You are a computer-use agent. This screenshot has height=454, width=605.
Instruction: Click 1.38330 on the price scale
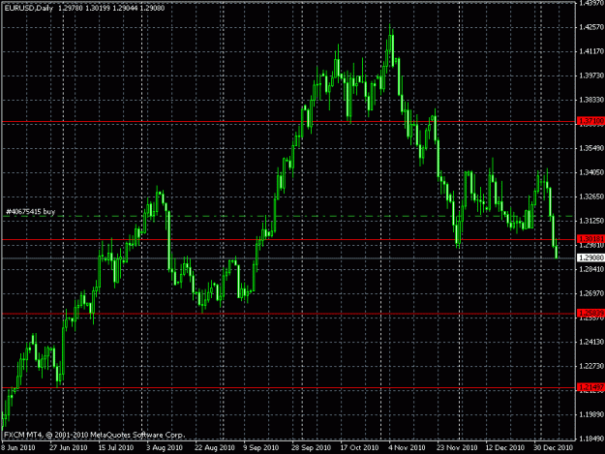[591, 100]
